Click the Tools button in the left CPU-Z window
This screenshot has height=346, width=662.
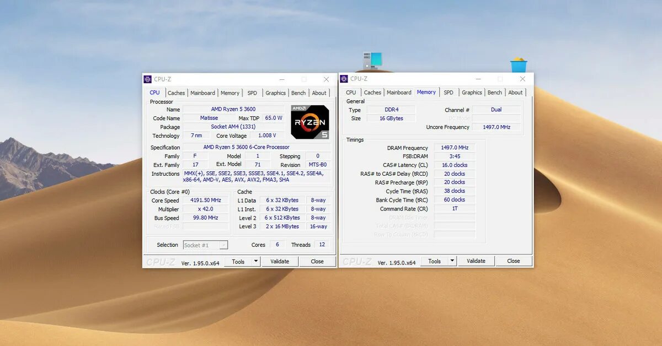tap(238, 262)
